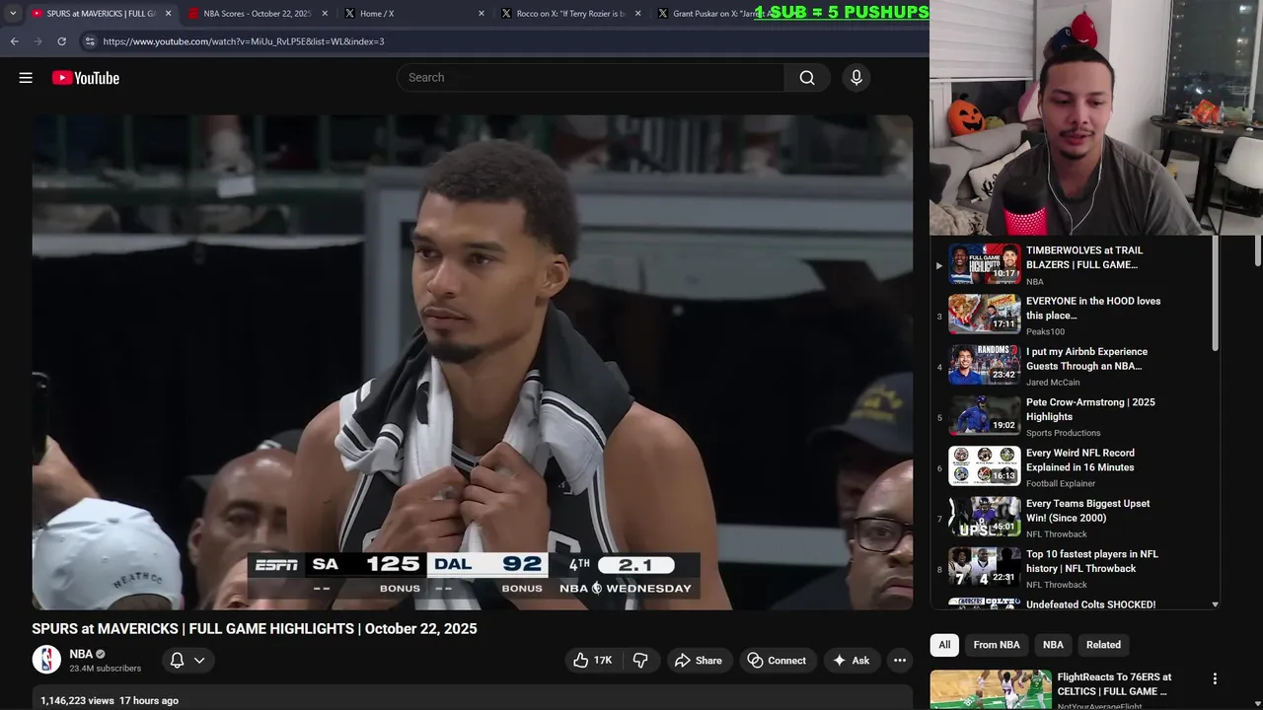1263x710 pixels.
Task: Click the 23.4M subscribers text
Action: (105, 669)
